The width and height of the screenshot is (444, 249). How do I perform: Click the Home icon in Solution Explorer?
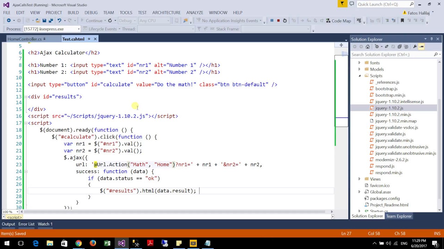[x=368, y=47]
